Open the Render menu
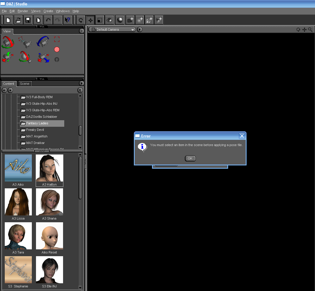This screenshot has height=291, width=315. click(23, 11)
